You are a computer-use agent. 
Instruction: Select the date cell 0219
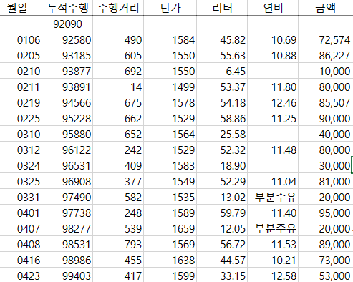(x=21, y=102)
